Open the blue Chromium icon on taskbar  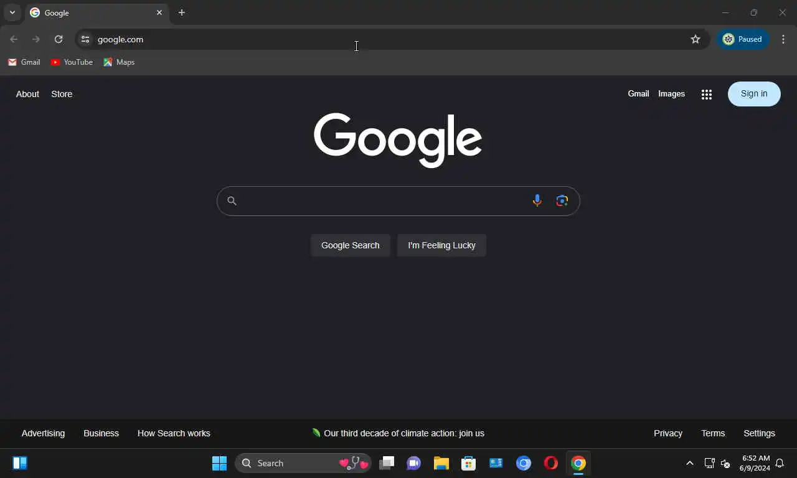[524, 463]
